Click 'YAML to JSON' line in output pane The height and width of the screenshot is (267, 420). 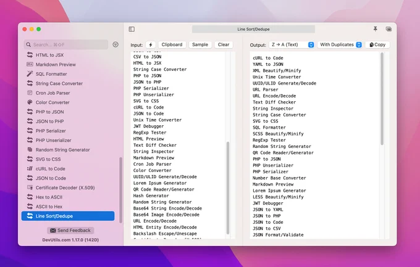coord(268,64)
